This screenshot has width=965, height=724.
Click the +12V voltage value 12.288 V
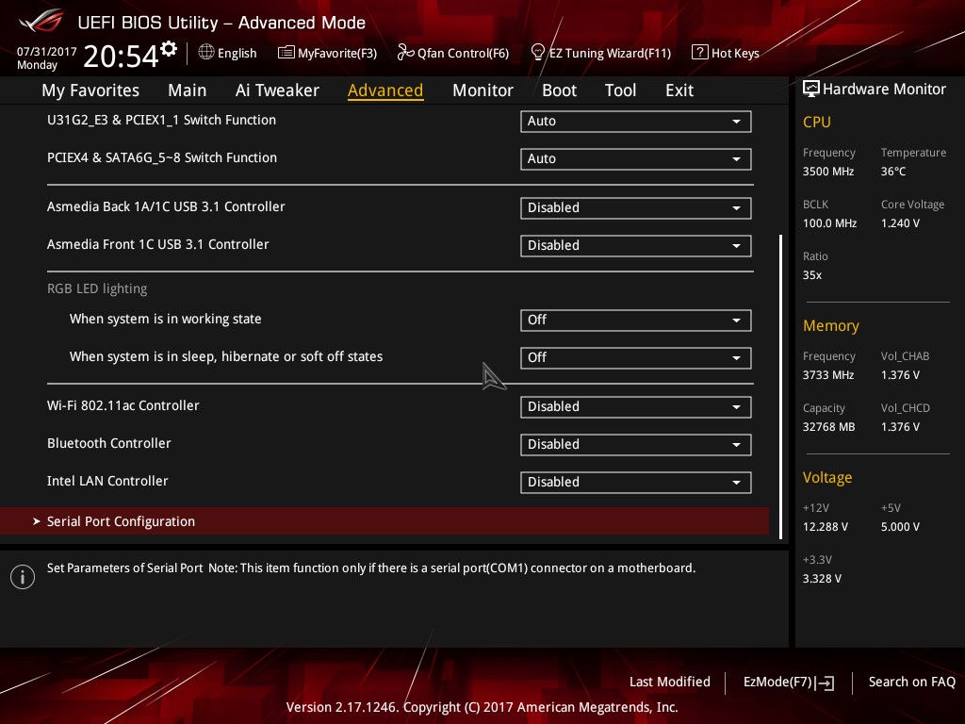[x=826, y=526]
